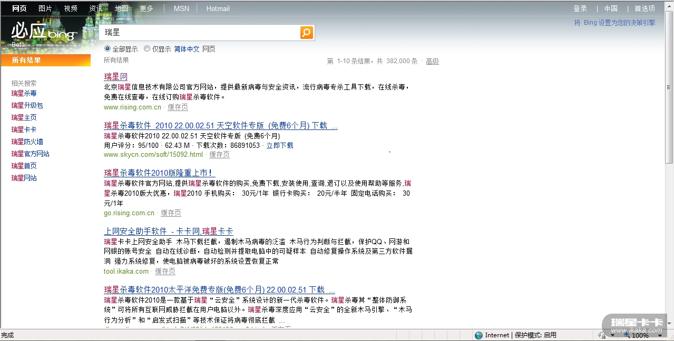674x341 pixels.
Task: Click related search 瑞星主页
Action: click(24, 117)
